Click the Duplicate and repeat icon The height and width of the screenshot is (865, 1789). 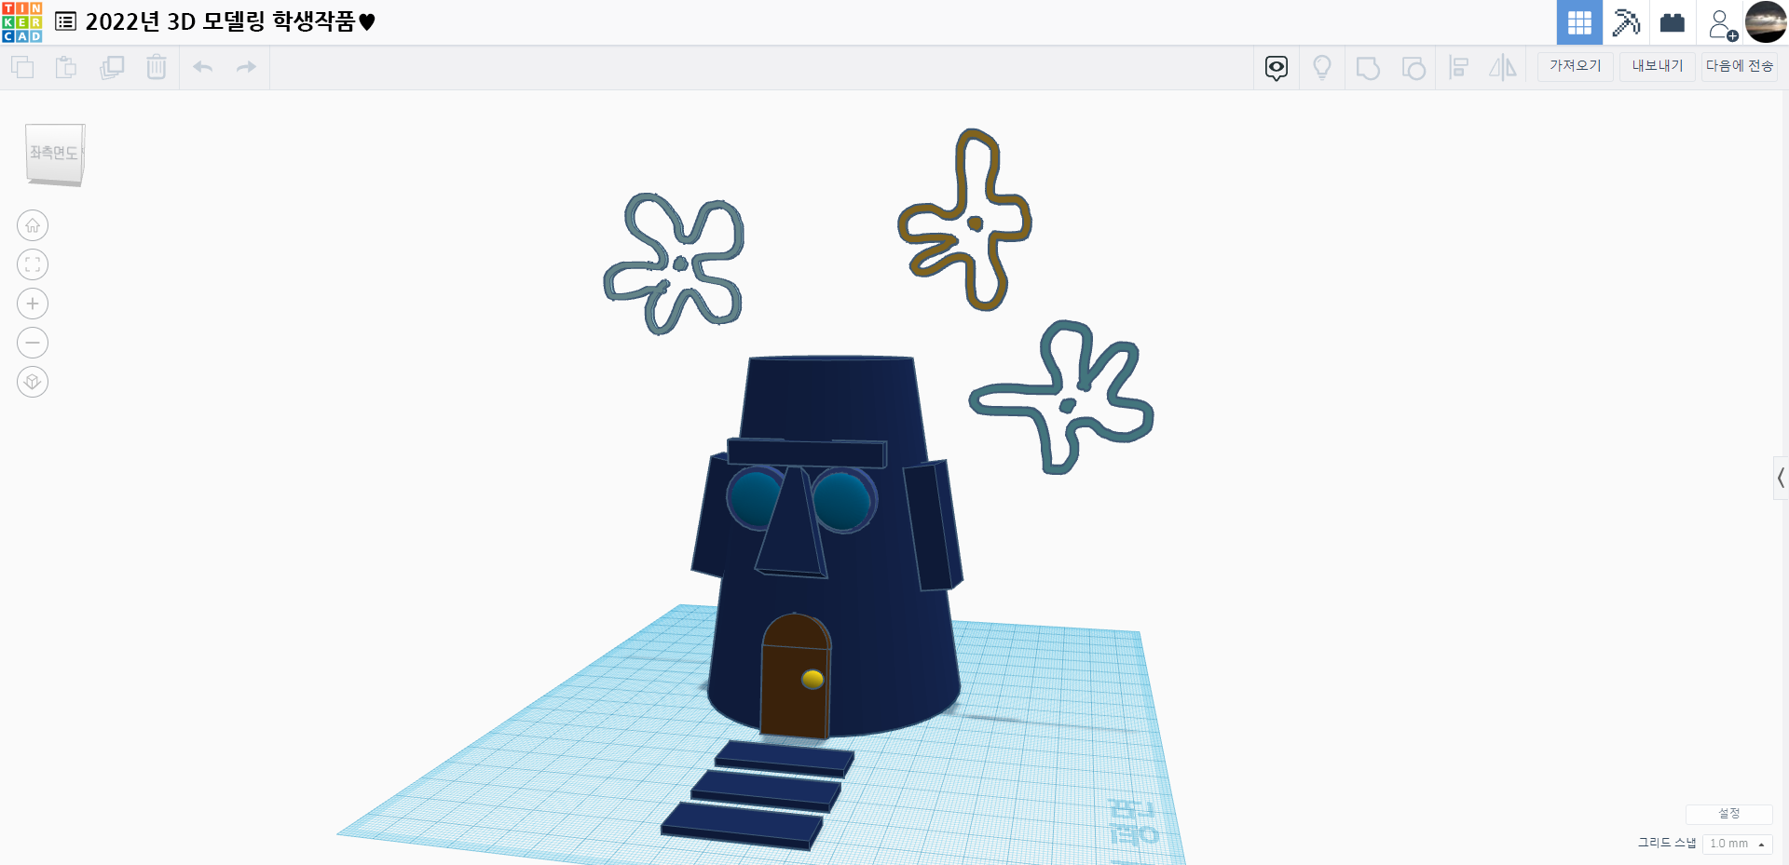pyautogui.click(x=112, y=67)
